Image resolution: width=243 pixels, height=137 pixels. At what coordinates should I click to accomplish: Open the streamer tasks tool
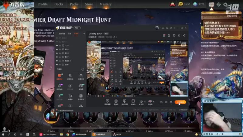(81, 77)
